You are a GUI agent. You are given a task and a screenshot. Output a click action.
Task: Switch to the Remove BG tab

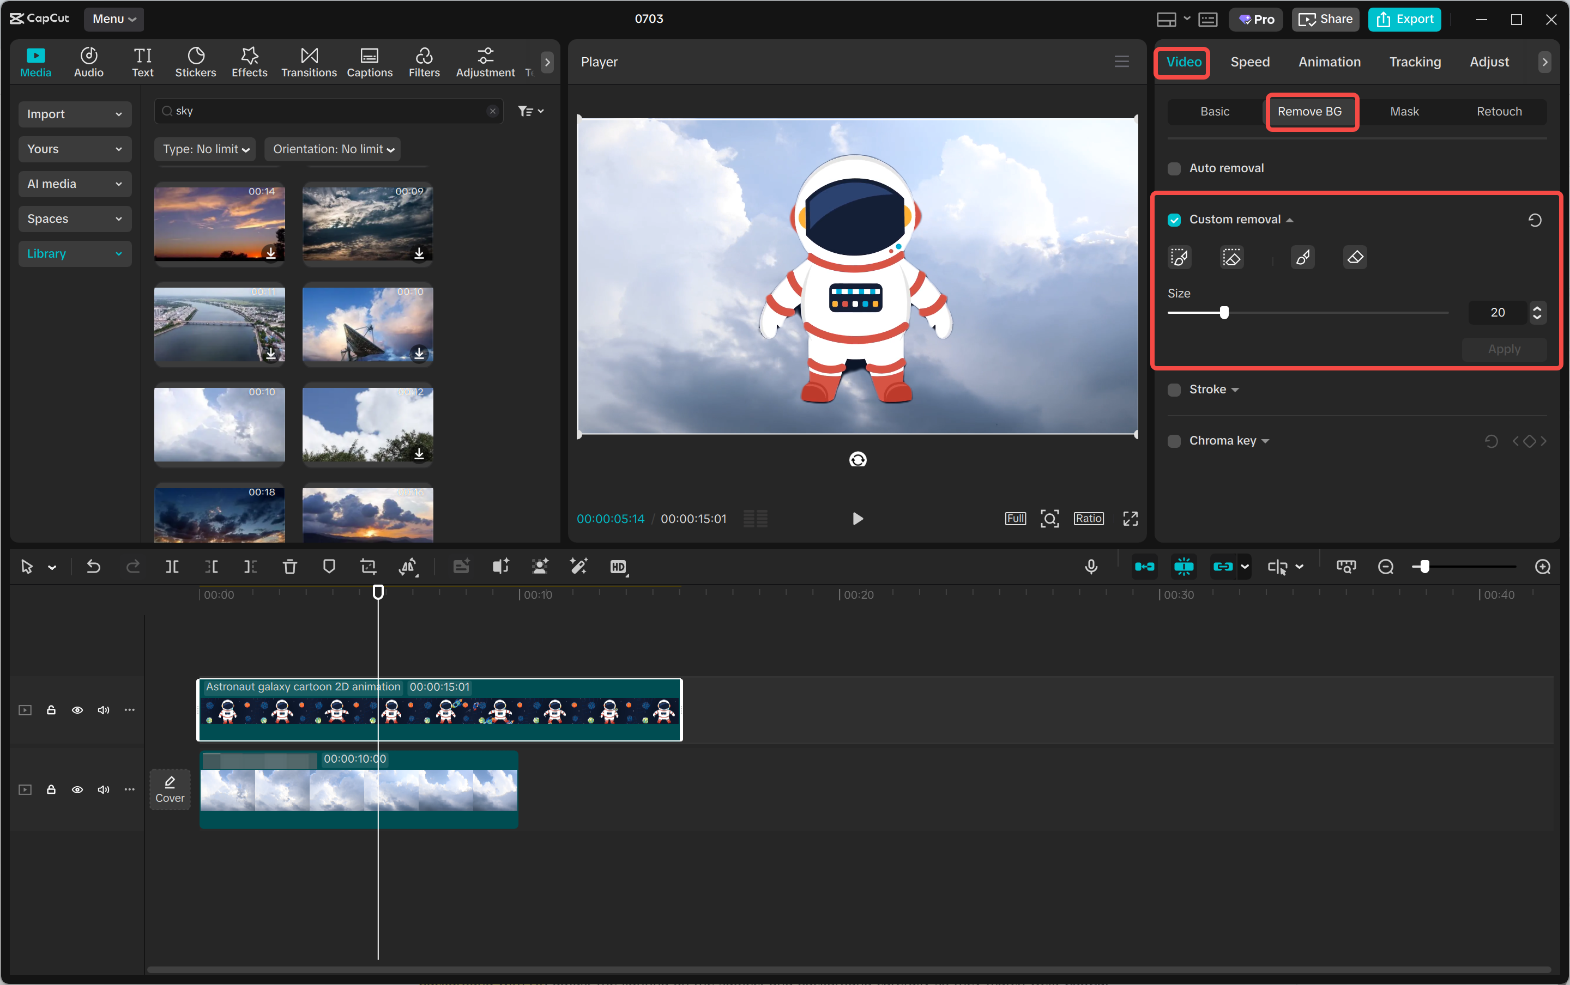[1310, 111]
